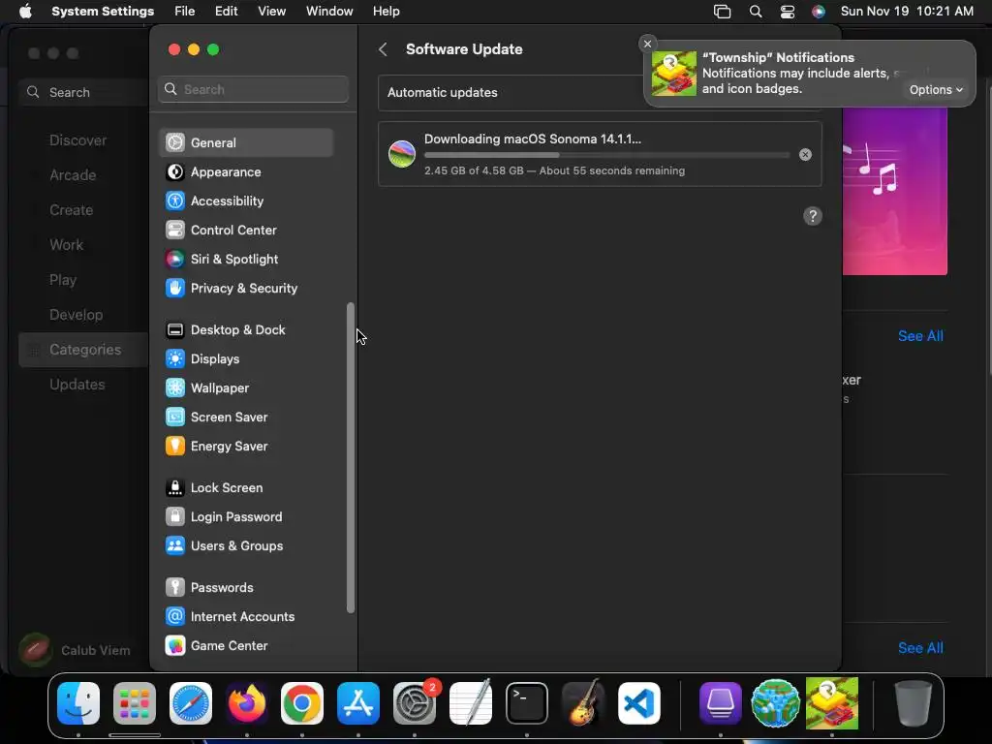
Task: Click the help question mark button
Action: 813,216
